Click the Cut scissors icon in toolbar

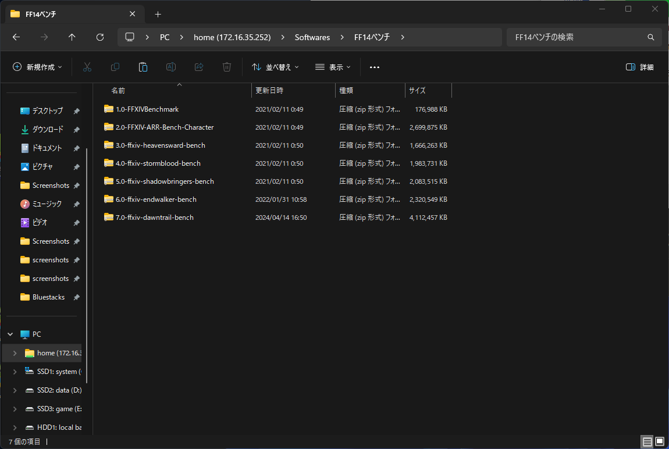point(87,67)
